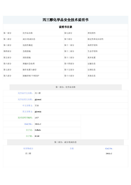The width and height of the screenshot is (131, 185).
Task: Select 第十五部分 in the contents table
Action: click(69, 70)
